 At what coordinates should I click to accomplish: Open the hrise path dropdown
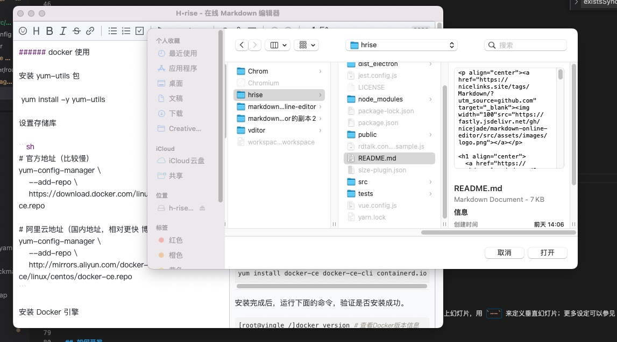[x=401, y=45]
